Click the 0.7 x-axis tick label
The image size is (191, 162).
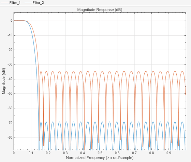[x=134, y=153]
